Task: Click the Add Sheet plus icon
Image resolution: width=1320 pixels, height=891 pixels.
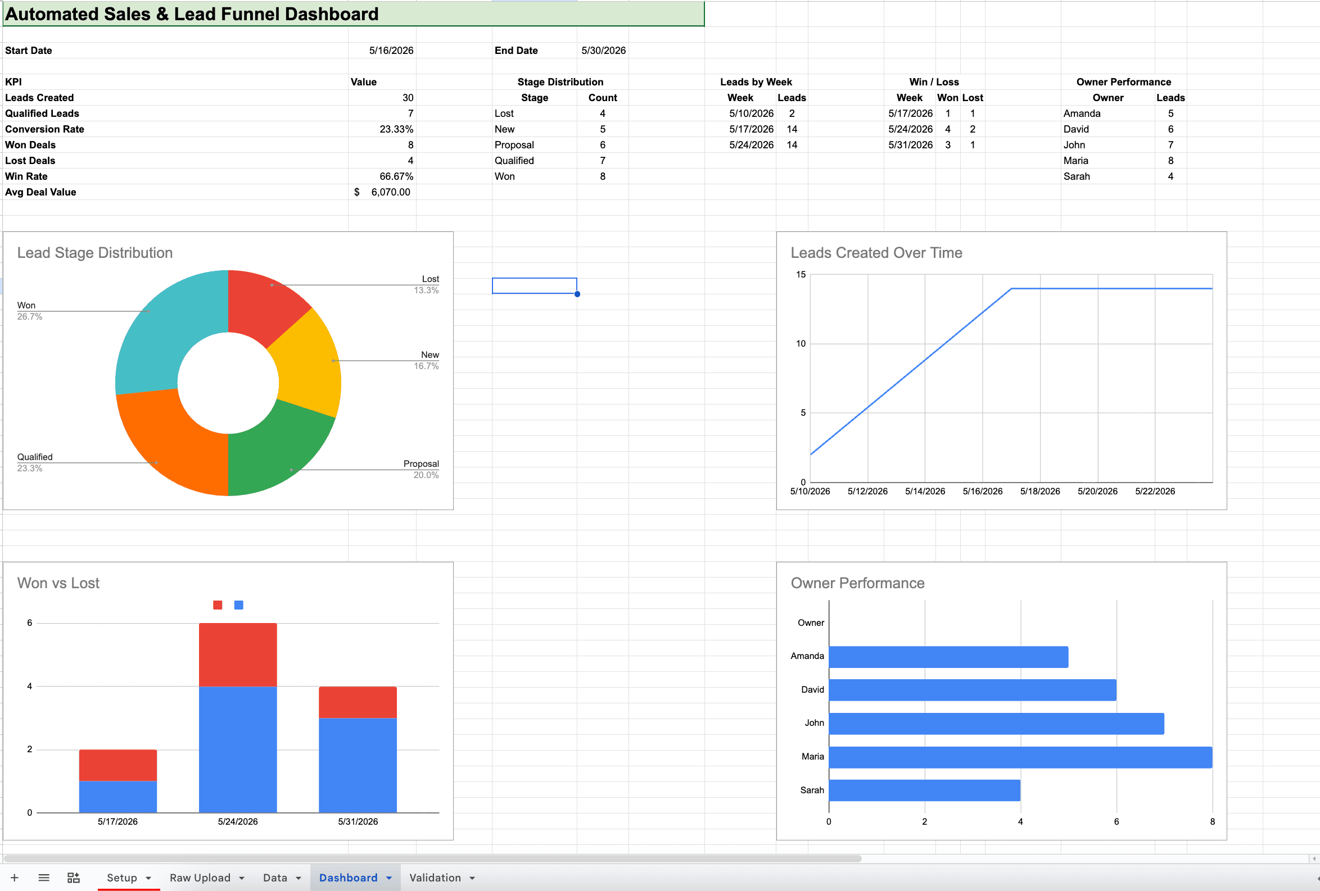Action: (x=15, y=878)
